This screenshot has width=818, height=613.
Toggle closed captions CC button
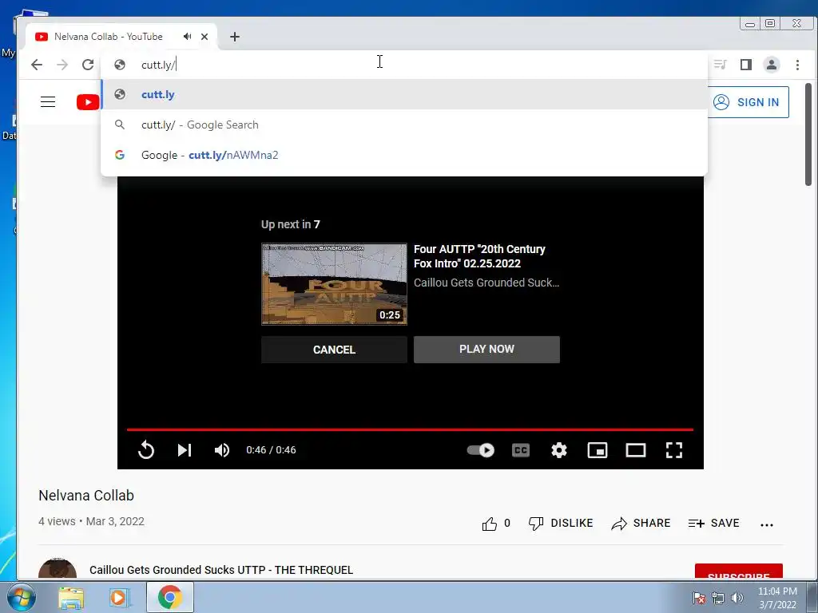(x=521, y=450)
